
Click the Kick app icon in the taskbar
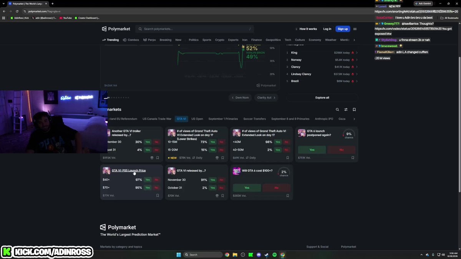(x=250, y=254)
